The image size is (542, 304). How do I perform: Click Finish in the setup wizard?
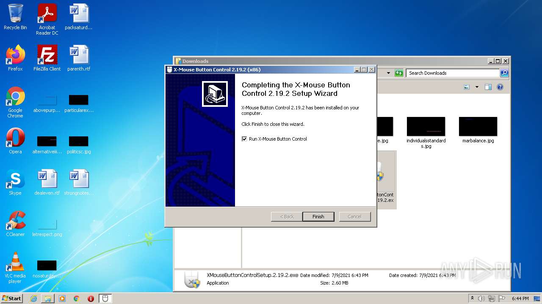(x=318, y=217)
